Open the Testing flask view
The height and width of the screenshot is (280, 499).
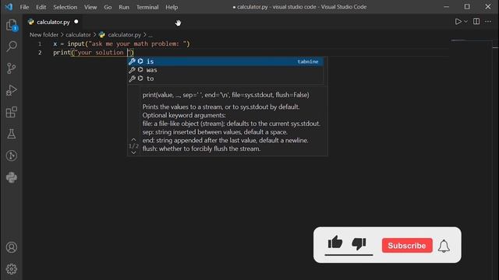click(x=12, y=134)
